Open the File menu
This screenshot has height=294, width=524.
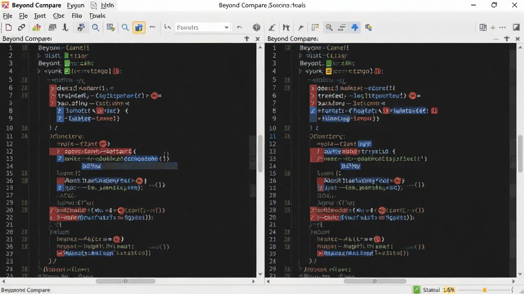coord(7,16)
